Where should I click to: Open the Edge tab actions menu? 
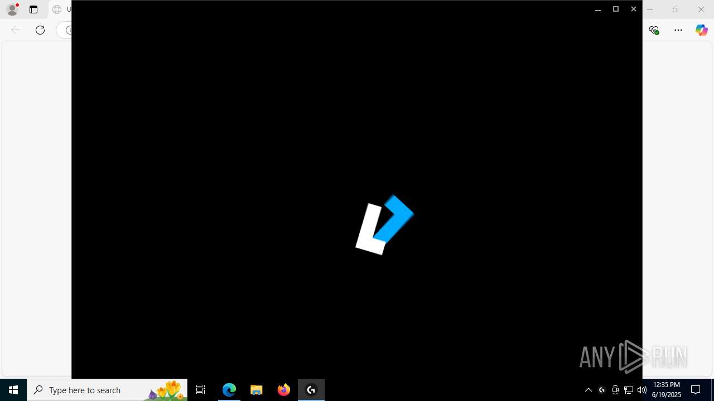click(33, 9)
